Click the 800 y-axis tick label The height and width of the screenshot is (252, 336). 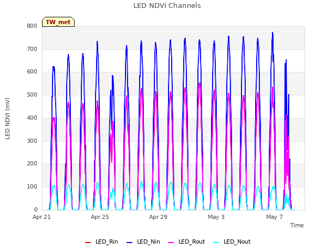point(32,26)
